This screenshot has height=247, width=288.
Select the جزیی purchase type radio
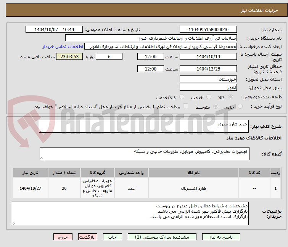pos(240,106)
